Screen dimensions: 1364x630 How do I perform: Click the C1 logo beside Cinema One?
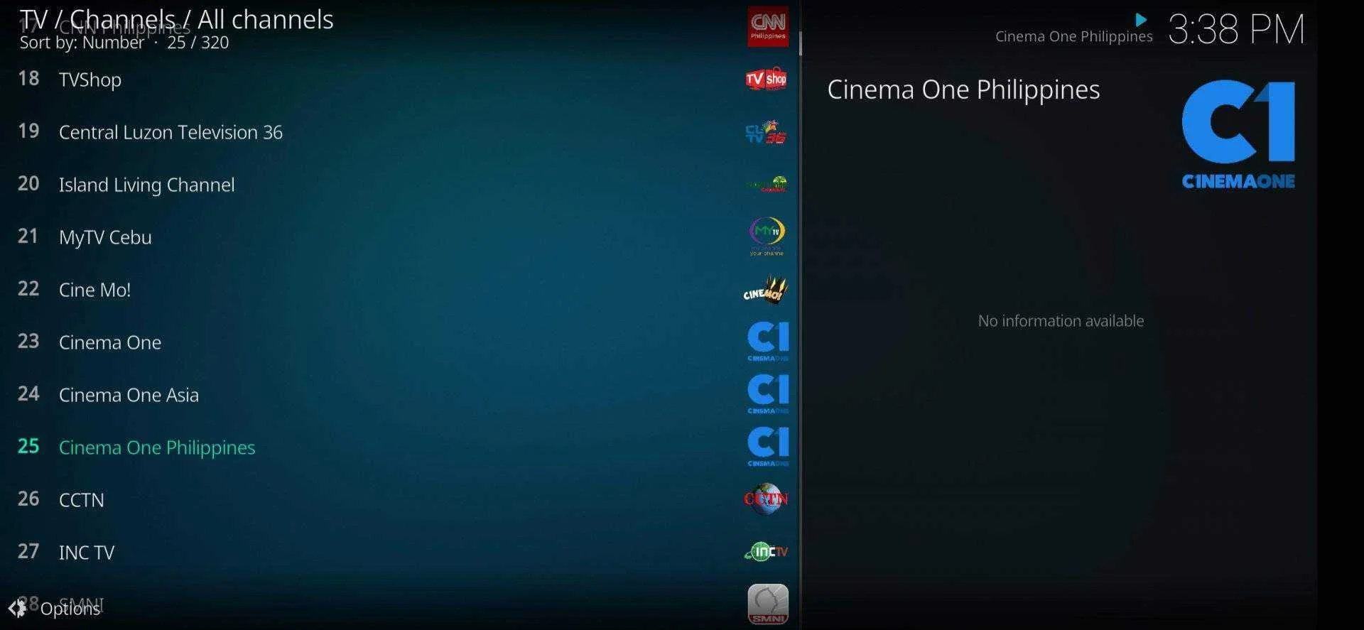click(768, 342)
